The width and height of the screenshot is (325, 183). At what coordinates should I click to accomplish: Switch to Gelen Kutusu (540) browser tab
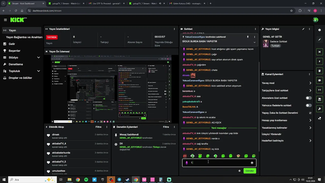(x=187, y=4)
